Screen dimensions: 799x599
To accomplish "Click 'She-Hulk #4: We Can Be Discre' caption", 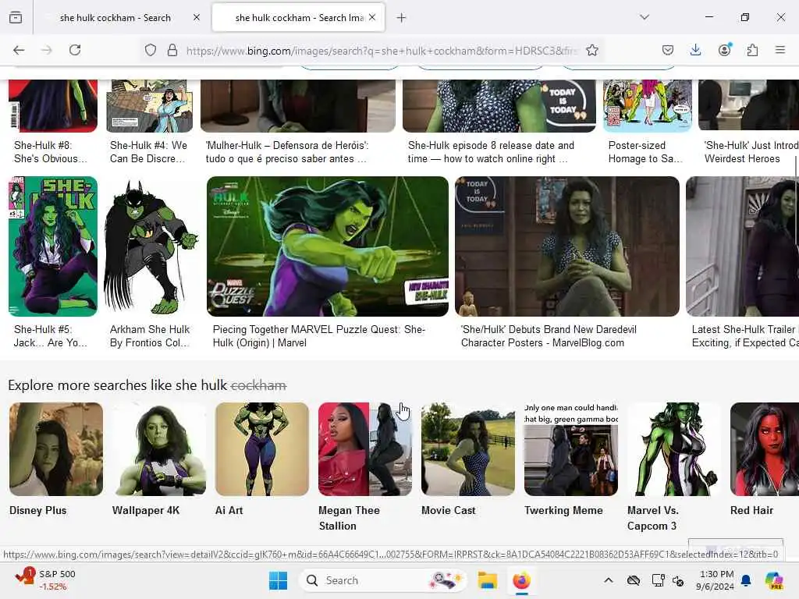I will coord(148,152).
